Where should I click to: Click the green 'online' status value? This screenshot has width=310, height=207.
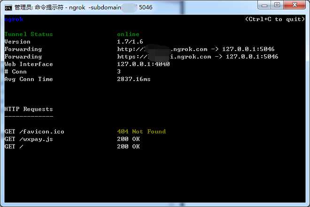128,34
